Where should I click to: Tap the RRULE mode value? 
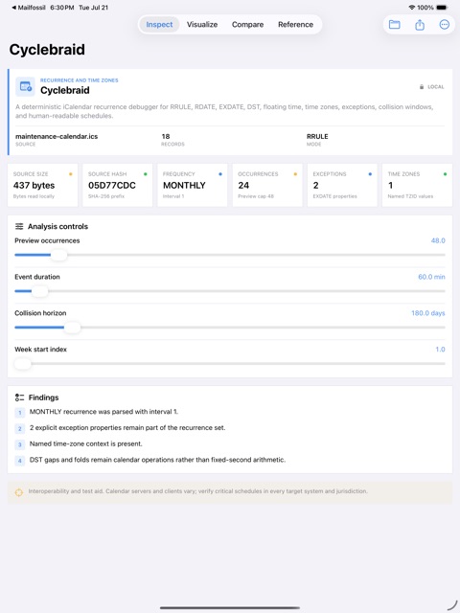click(317, 136)
